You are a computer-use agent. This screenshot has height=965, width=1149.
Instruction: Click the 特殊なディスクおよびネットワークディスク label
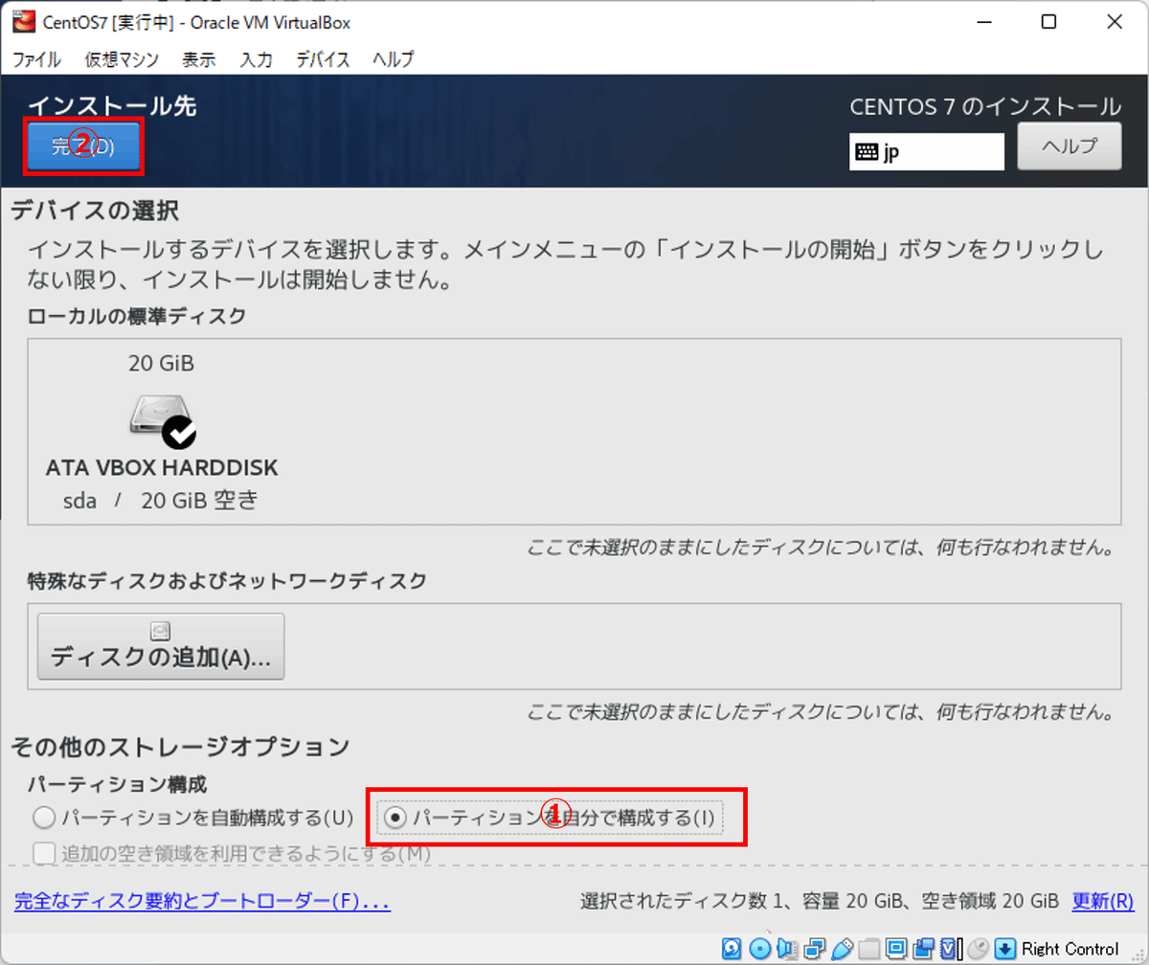227,580
